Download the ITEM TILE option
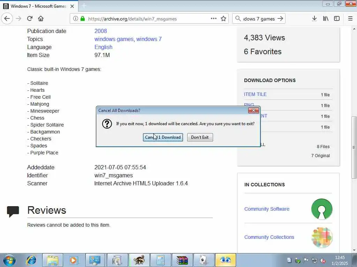The height and width of the screenshot is (267, 357). point(255,95)
